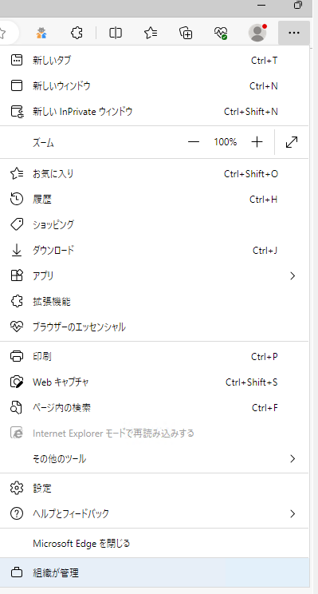Click the help question mark icon
This screenshot has height=594, width=318.
pos(17,513)
